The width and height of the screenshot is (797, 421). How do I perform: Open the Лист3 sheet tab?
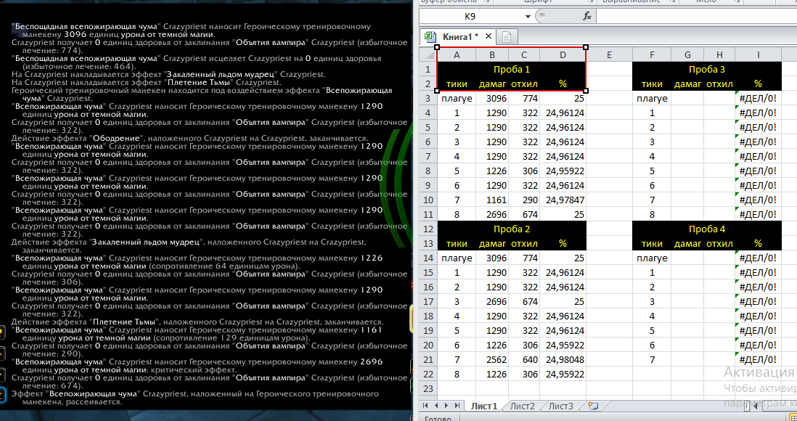(560, 406)
